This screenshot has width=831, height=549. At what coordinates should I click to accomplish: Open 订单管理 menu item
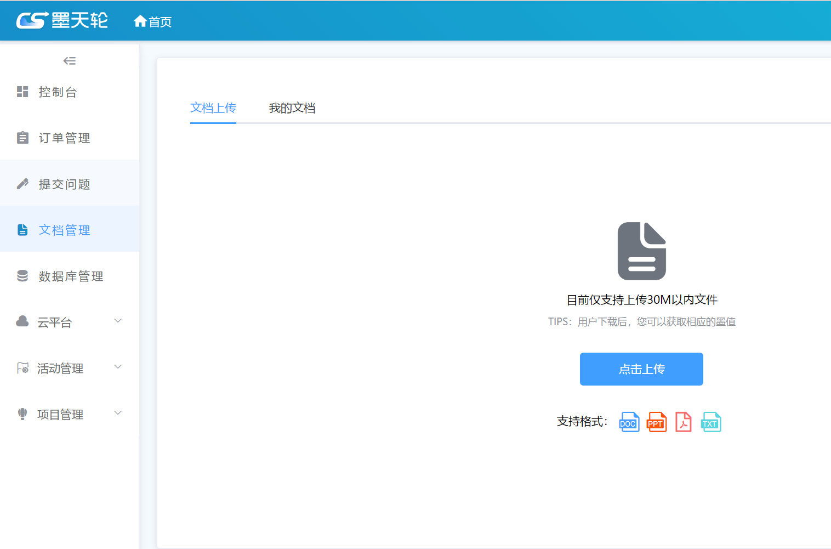click(64, 138)
